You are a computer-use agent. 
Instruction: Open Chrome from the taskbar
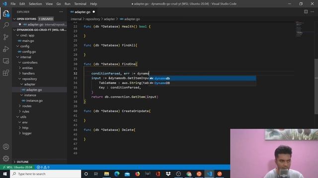(x=189, y=174)
